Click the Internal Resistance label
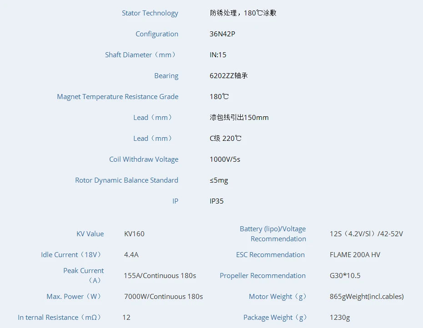The width and height of the screenshot is (423, 328). coord(60,318)
